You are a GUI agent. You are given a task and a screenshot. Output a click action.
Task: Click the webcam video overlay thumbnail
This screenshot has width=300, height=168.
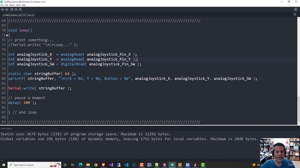(x=280, y=153)
